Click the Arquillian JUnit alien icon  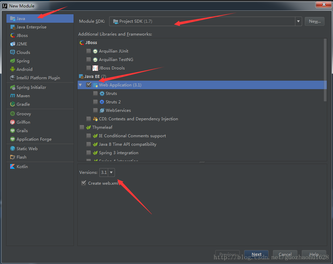[x=95, y=51]
